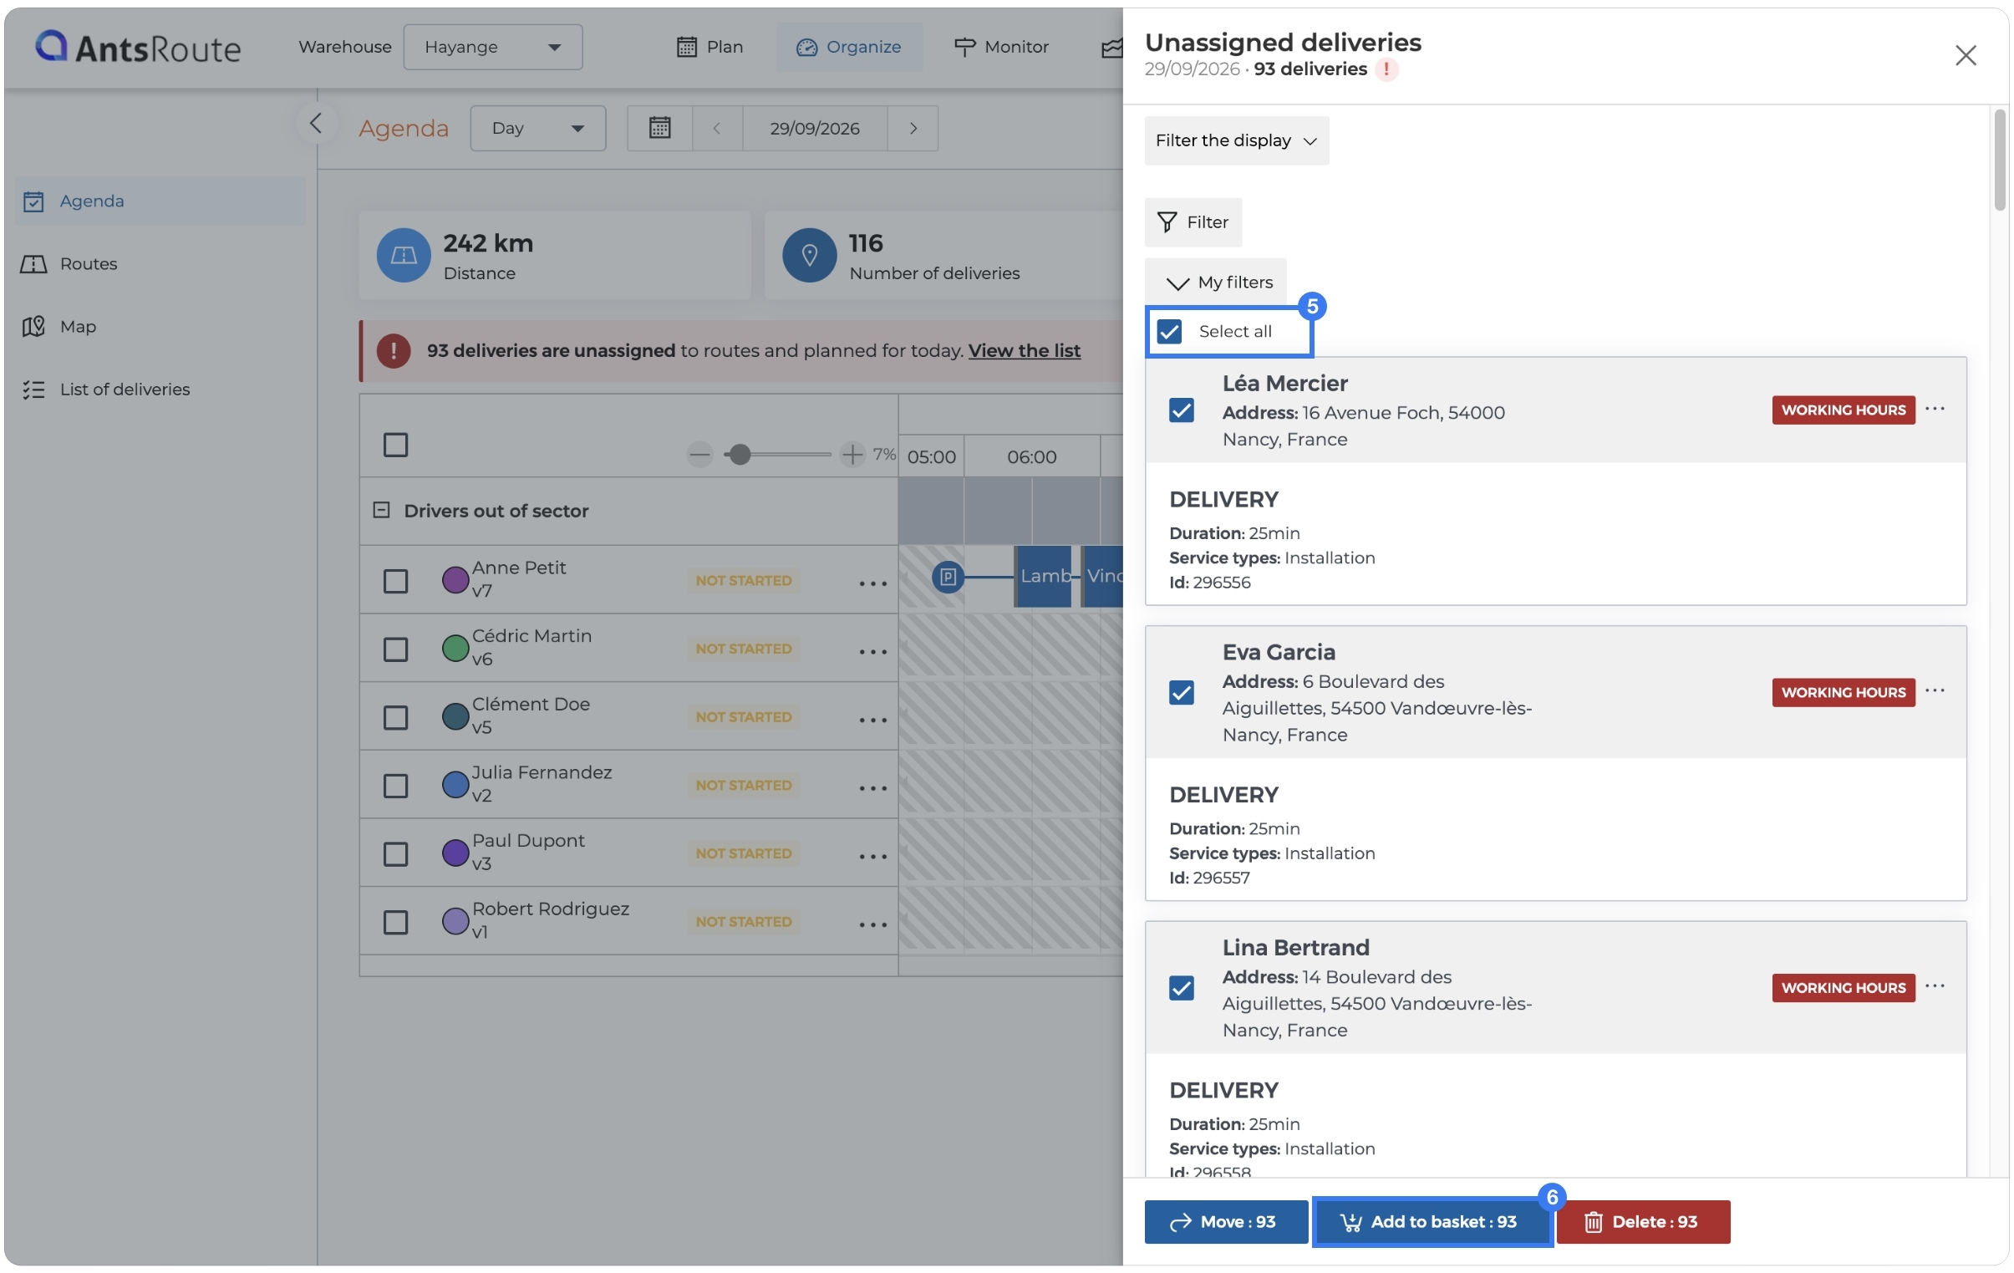Expand My filters section

point(1214,283)
